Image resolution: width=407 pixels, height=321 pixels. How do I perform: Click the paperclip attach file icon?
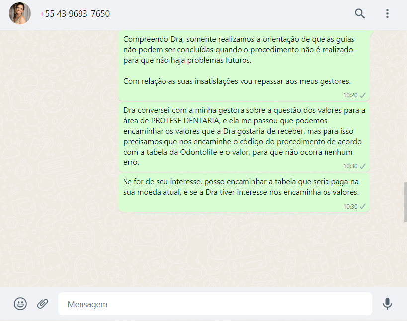[43, 304]
